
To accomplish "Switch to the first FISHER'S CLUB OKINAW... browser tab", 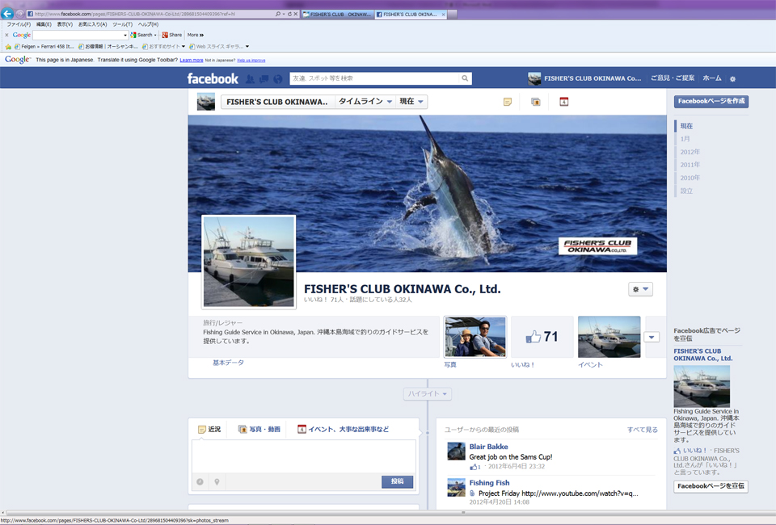I will (336, 15).
